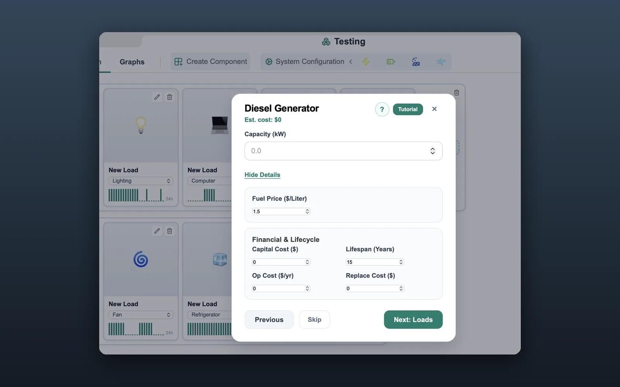Continue with Next: Loads button

pyautogui.click(x=413, y=320)
